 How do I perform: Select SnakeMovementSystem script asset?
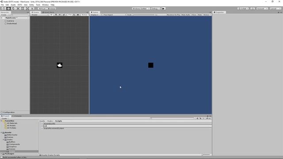[54, 129]
